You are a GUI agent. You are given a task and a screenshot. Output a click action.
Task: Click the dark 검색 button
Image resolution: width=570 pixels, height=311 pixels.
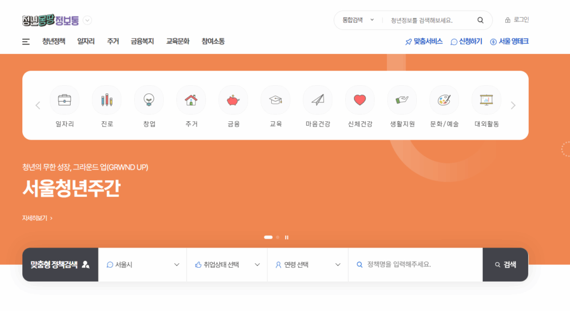[x=505, y=265]
